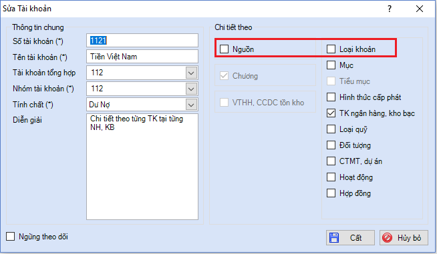Open the Nhóm tài khoản dropdown

tap(191, 89)
